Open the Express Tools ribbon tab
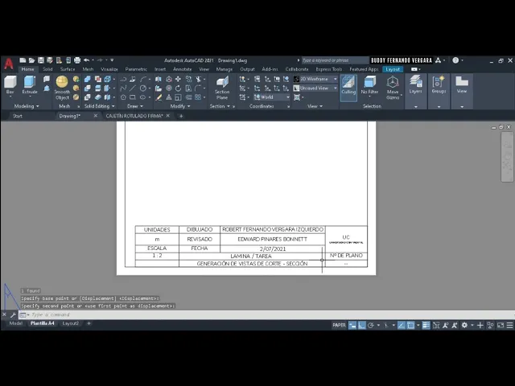This screenshot has height=386, width=515. (329, 69)
